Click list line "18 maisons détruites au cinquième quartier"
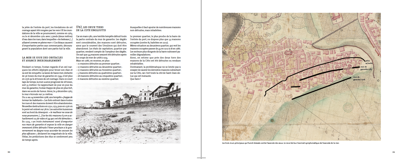The width and height of the screenshot is (403, 159). (x=100, y=76)
